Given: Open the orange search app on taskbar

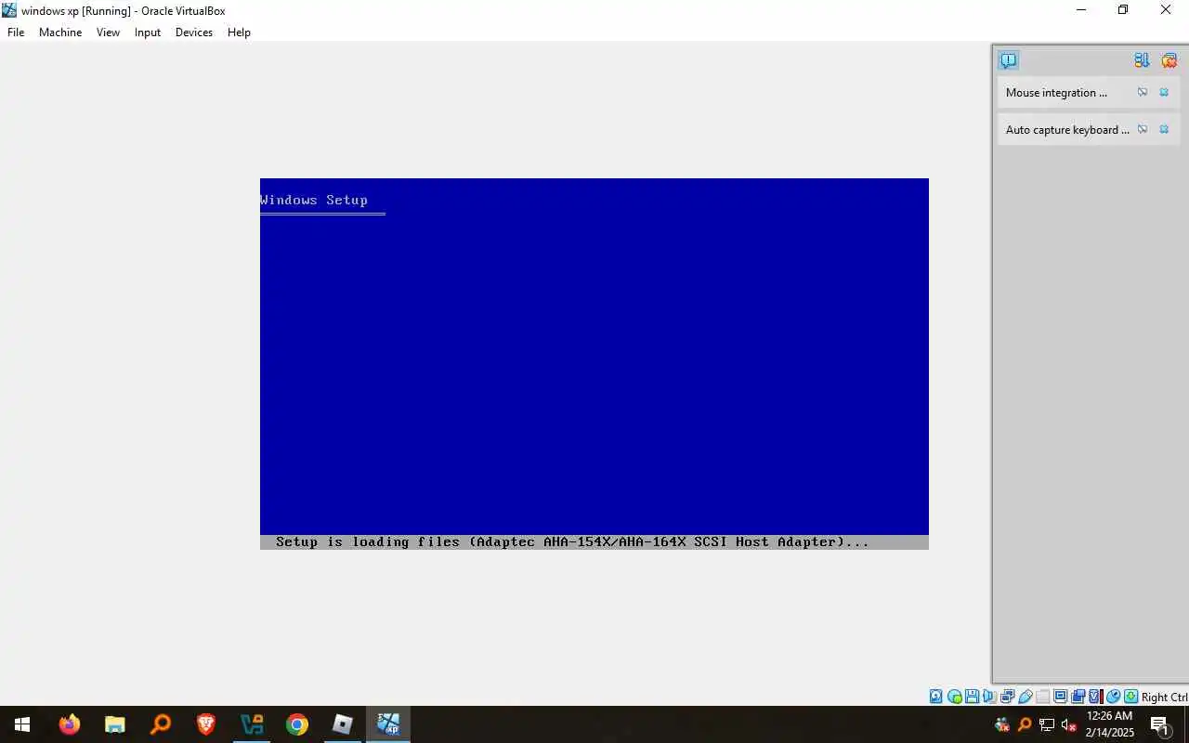Looking at the screenshot, I should click(161, 724).
